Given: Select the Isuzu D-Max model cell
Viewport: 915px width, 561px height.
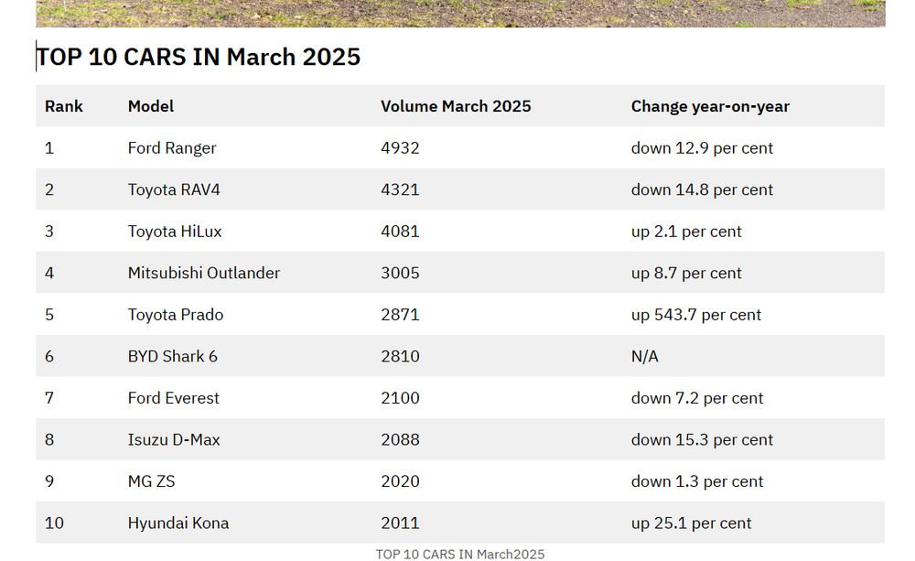Looking at the screenshot, I should click(174, 439).
